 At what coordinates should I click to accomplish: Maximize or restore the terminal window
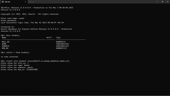click(162, 2)
